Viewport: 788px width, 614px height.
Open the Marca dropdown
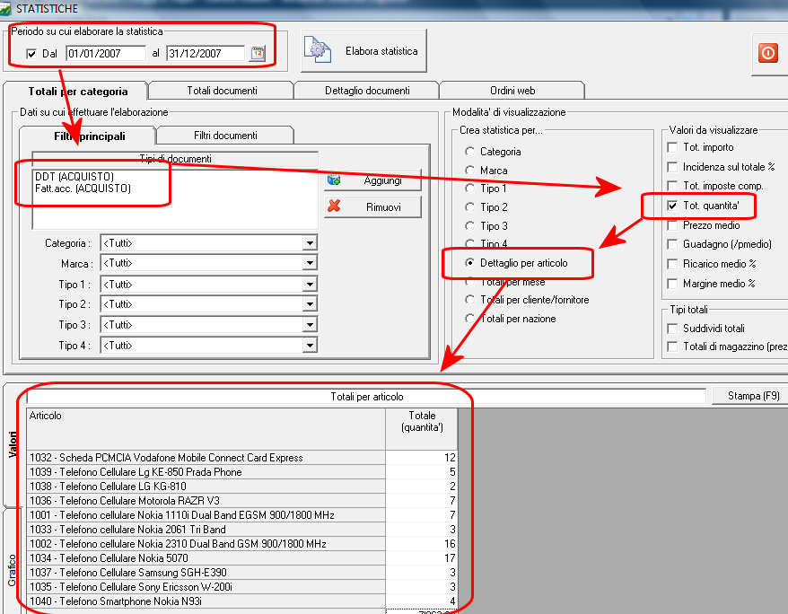[310, 263]
